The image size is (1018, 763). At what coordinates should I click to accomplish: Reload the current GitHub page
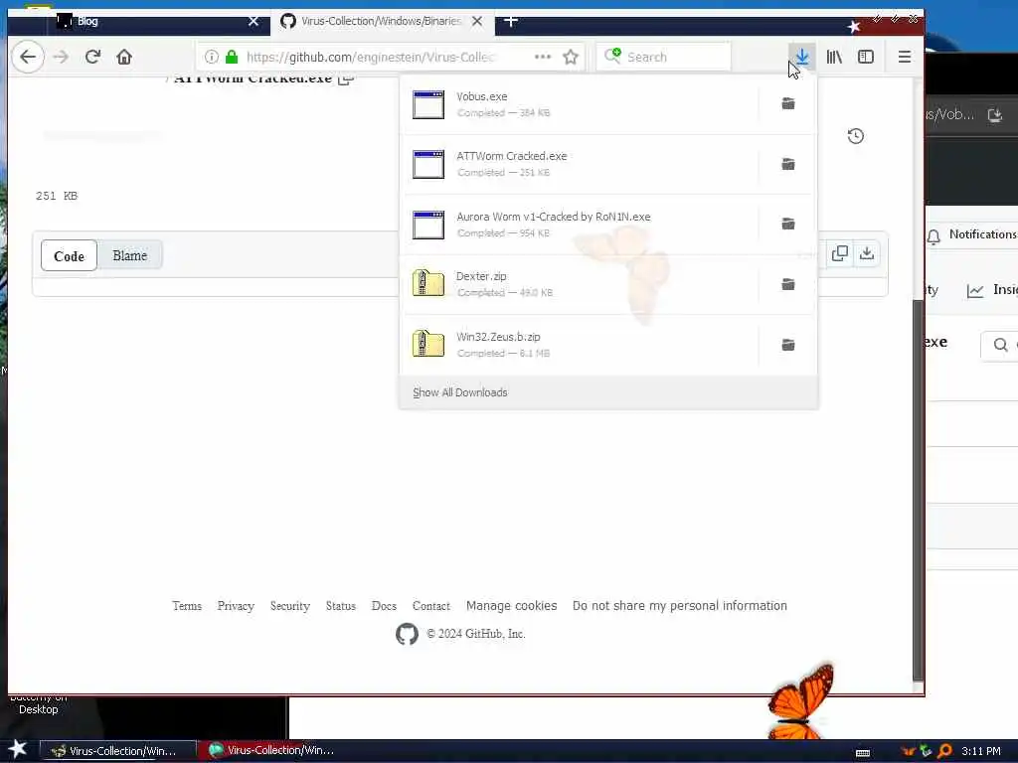tap(92, 57)
